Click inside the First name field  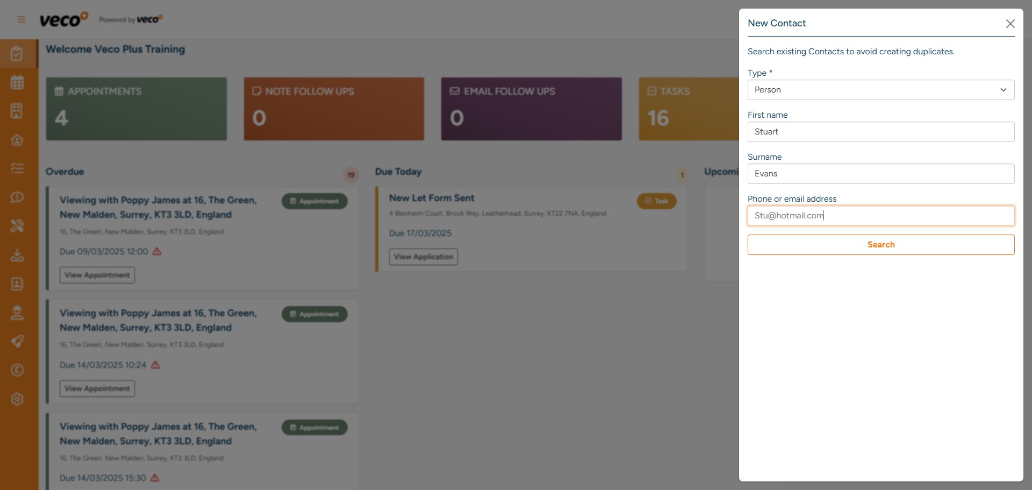pos(880,131)
